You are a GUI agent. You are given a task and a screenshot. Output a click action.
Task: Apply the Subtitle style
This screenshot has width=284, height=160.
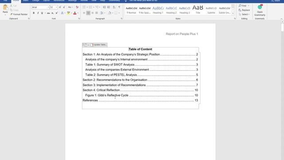(211, 10)
